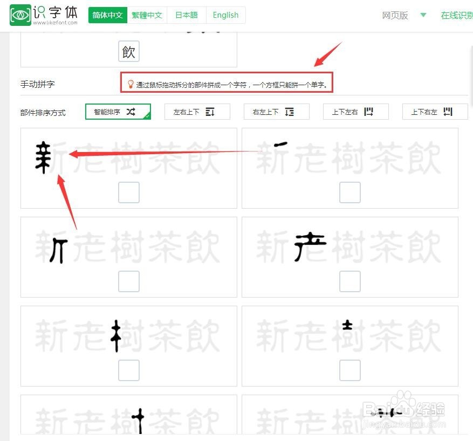Select 上下左右 sorting mode
The height and width of the screenshot is (441, 473).
click(x=356, y=112)
